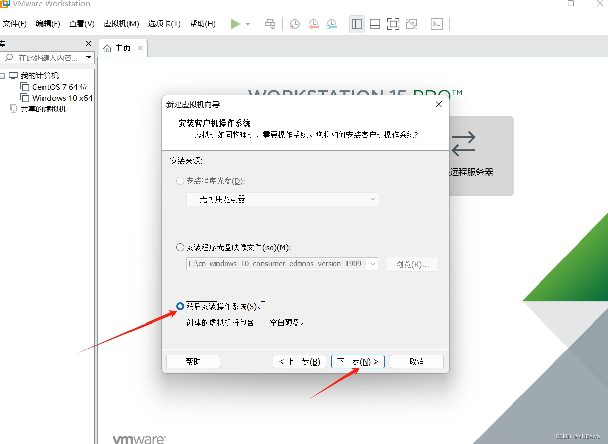
Task: Select 安装程序光盘映像文件(iso) radio button
Action: click(180, 248)
